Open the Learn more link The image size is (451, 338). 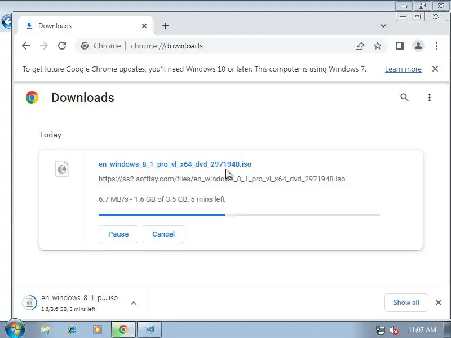point(403,69)
